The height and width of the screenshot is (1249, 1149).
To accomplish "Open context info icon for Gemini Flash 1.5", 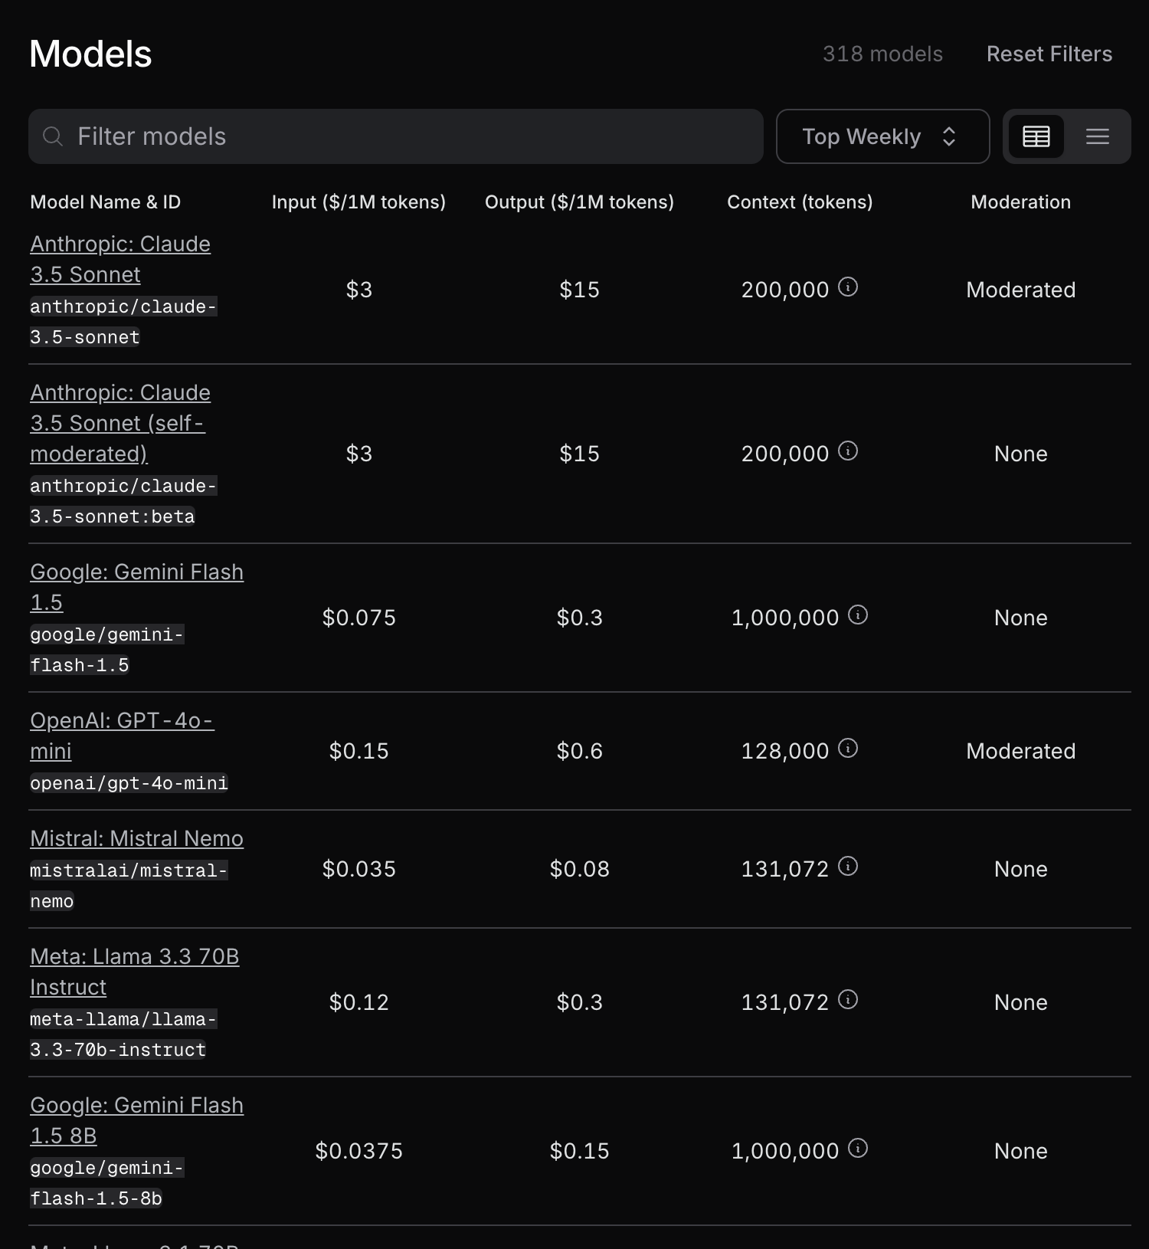I will (858, 615).
